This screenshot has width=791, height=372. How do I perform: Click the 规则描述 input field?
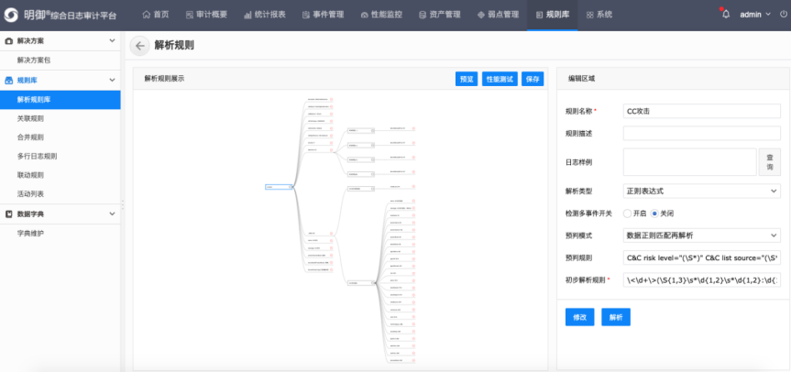pos(701,133)
